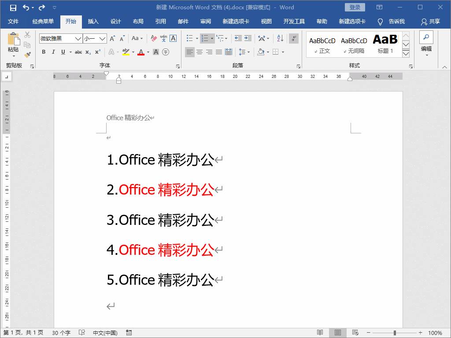This screenshot has width=451, height=338.
Task: Undo the last action
Action: click(26, 8)
